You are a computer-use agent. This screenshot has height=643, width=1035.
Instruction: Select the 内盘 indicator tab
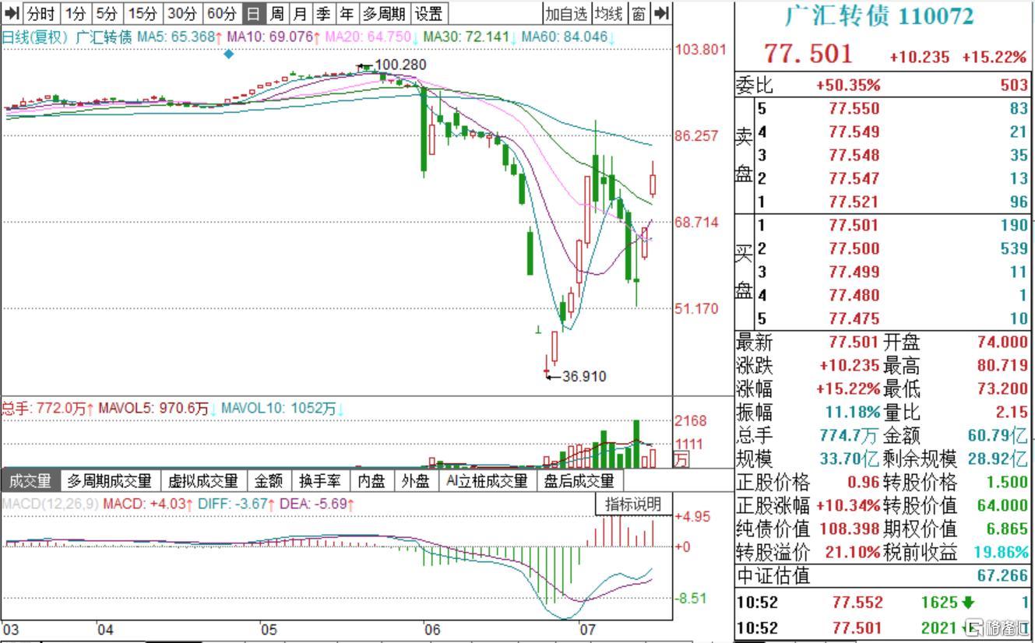coord(371,481)
